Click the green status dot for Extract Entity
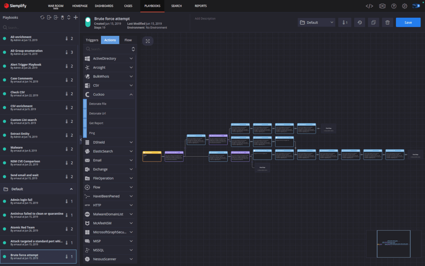The image size is (425, 266). 5,135
